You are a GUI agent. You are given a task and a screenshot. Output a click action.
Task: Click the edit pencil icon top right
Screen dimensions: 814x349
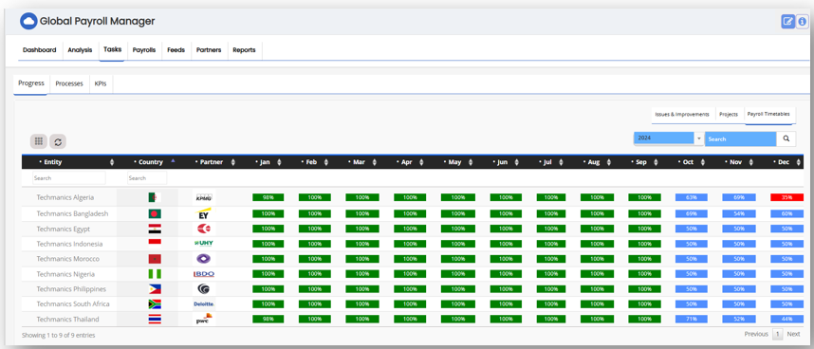point(788,22)
